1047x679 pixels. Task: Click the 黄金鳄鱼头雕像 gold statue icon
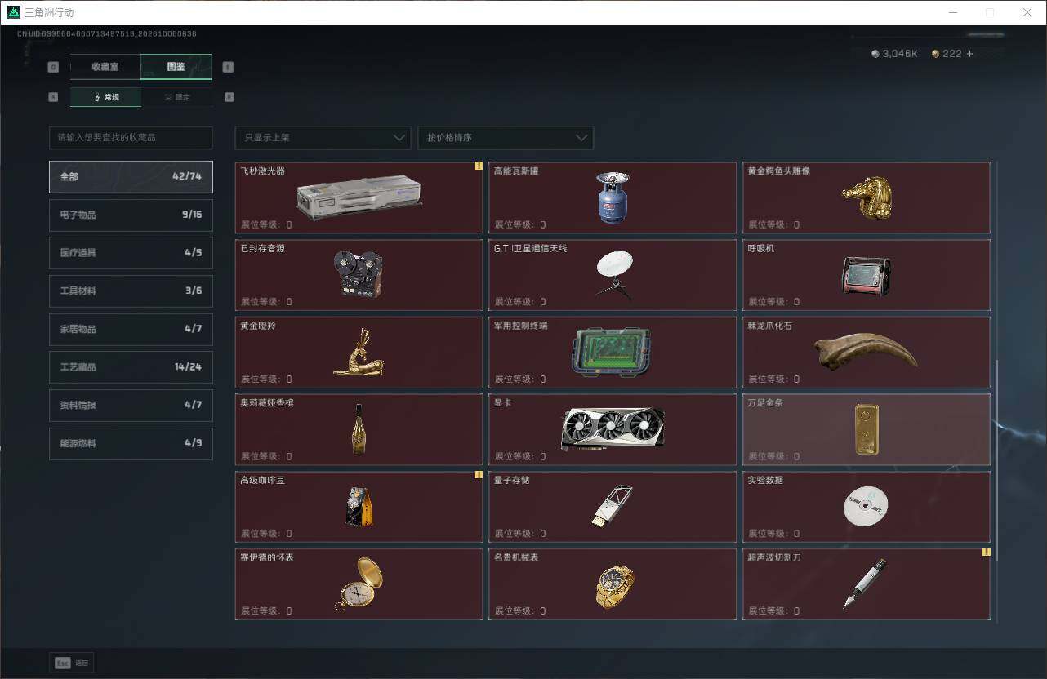(x=867, y=197)
